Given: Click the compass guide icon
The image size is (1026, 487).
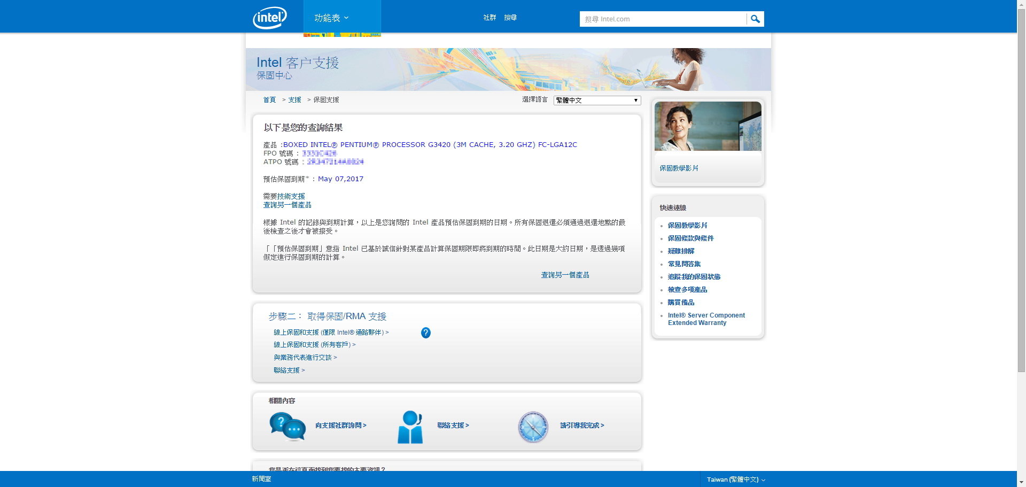Looking at the screenshot, I should [533, 427].
